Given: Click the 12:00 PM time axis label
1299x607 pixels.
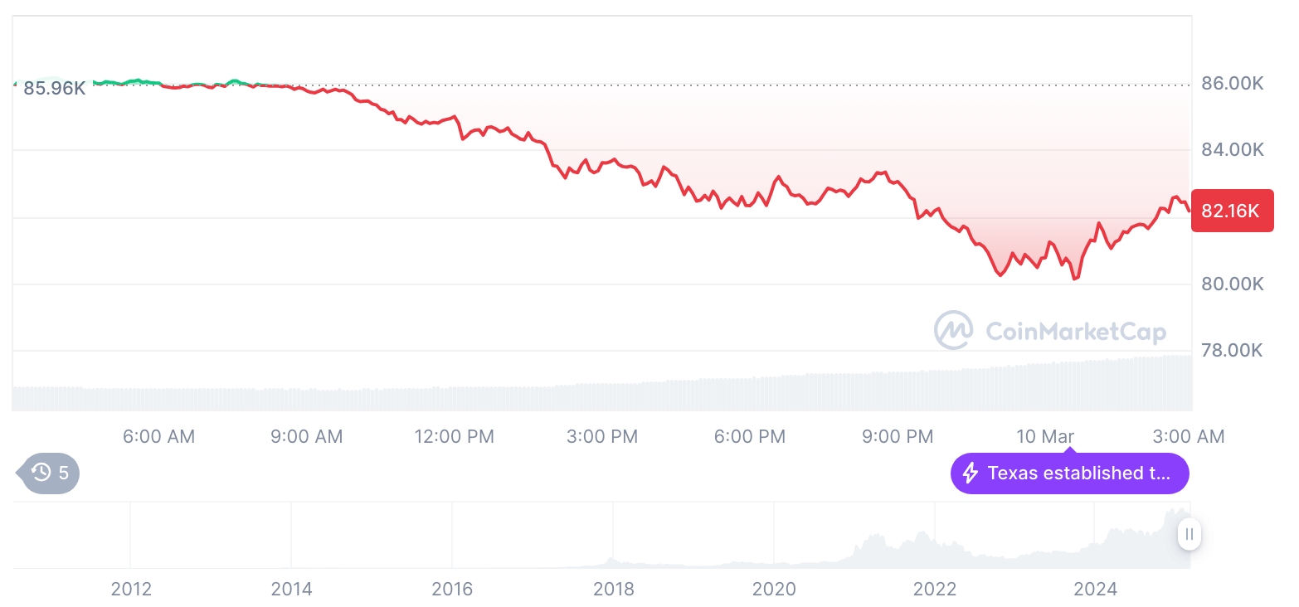Looking at the screenshot, I should pos(454,436).
